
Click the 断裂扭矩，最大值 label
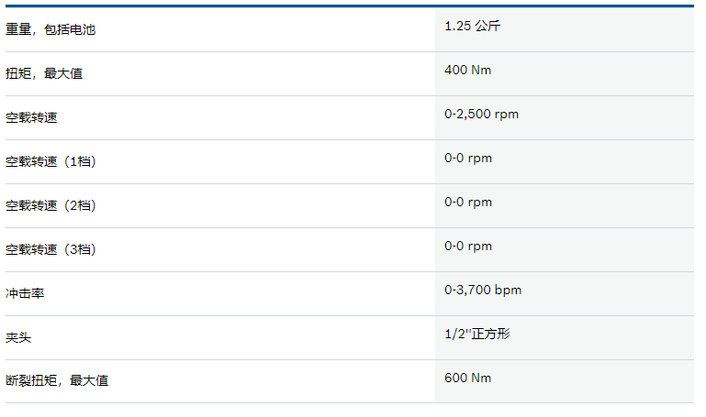pyautogui.click(x=57, y=380)
